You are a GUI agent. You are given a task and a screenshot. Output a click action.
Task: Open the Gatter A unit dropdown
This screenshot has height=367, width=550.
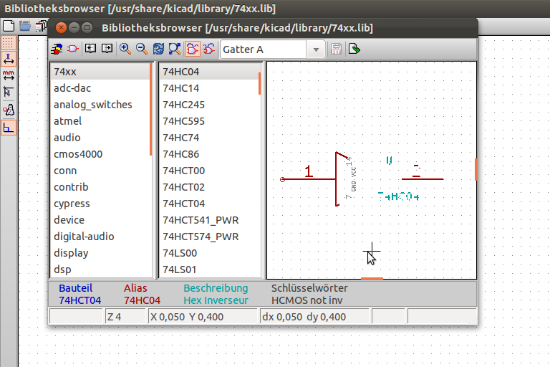(x=316, y=49)
